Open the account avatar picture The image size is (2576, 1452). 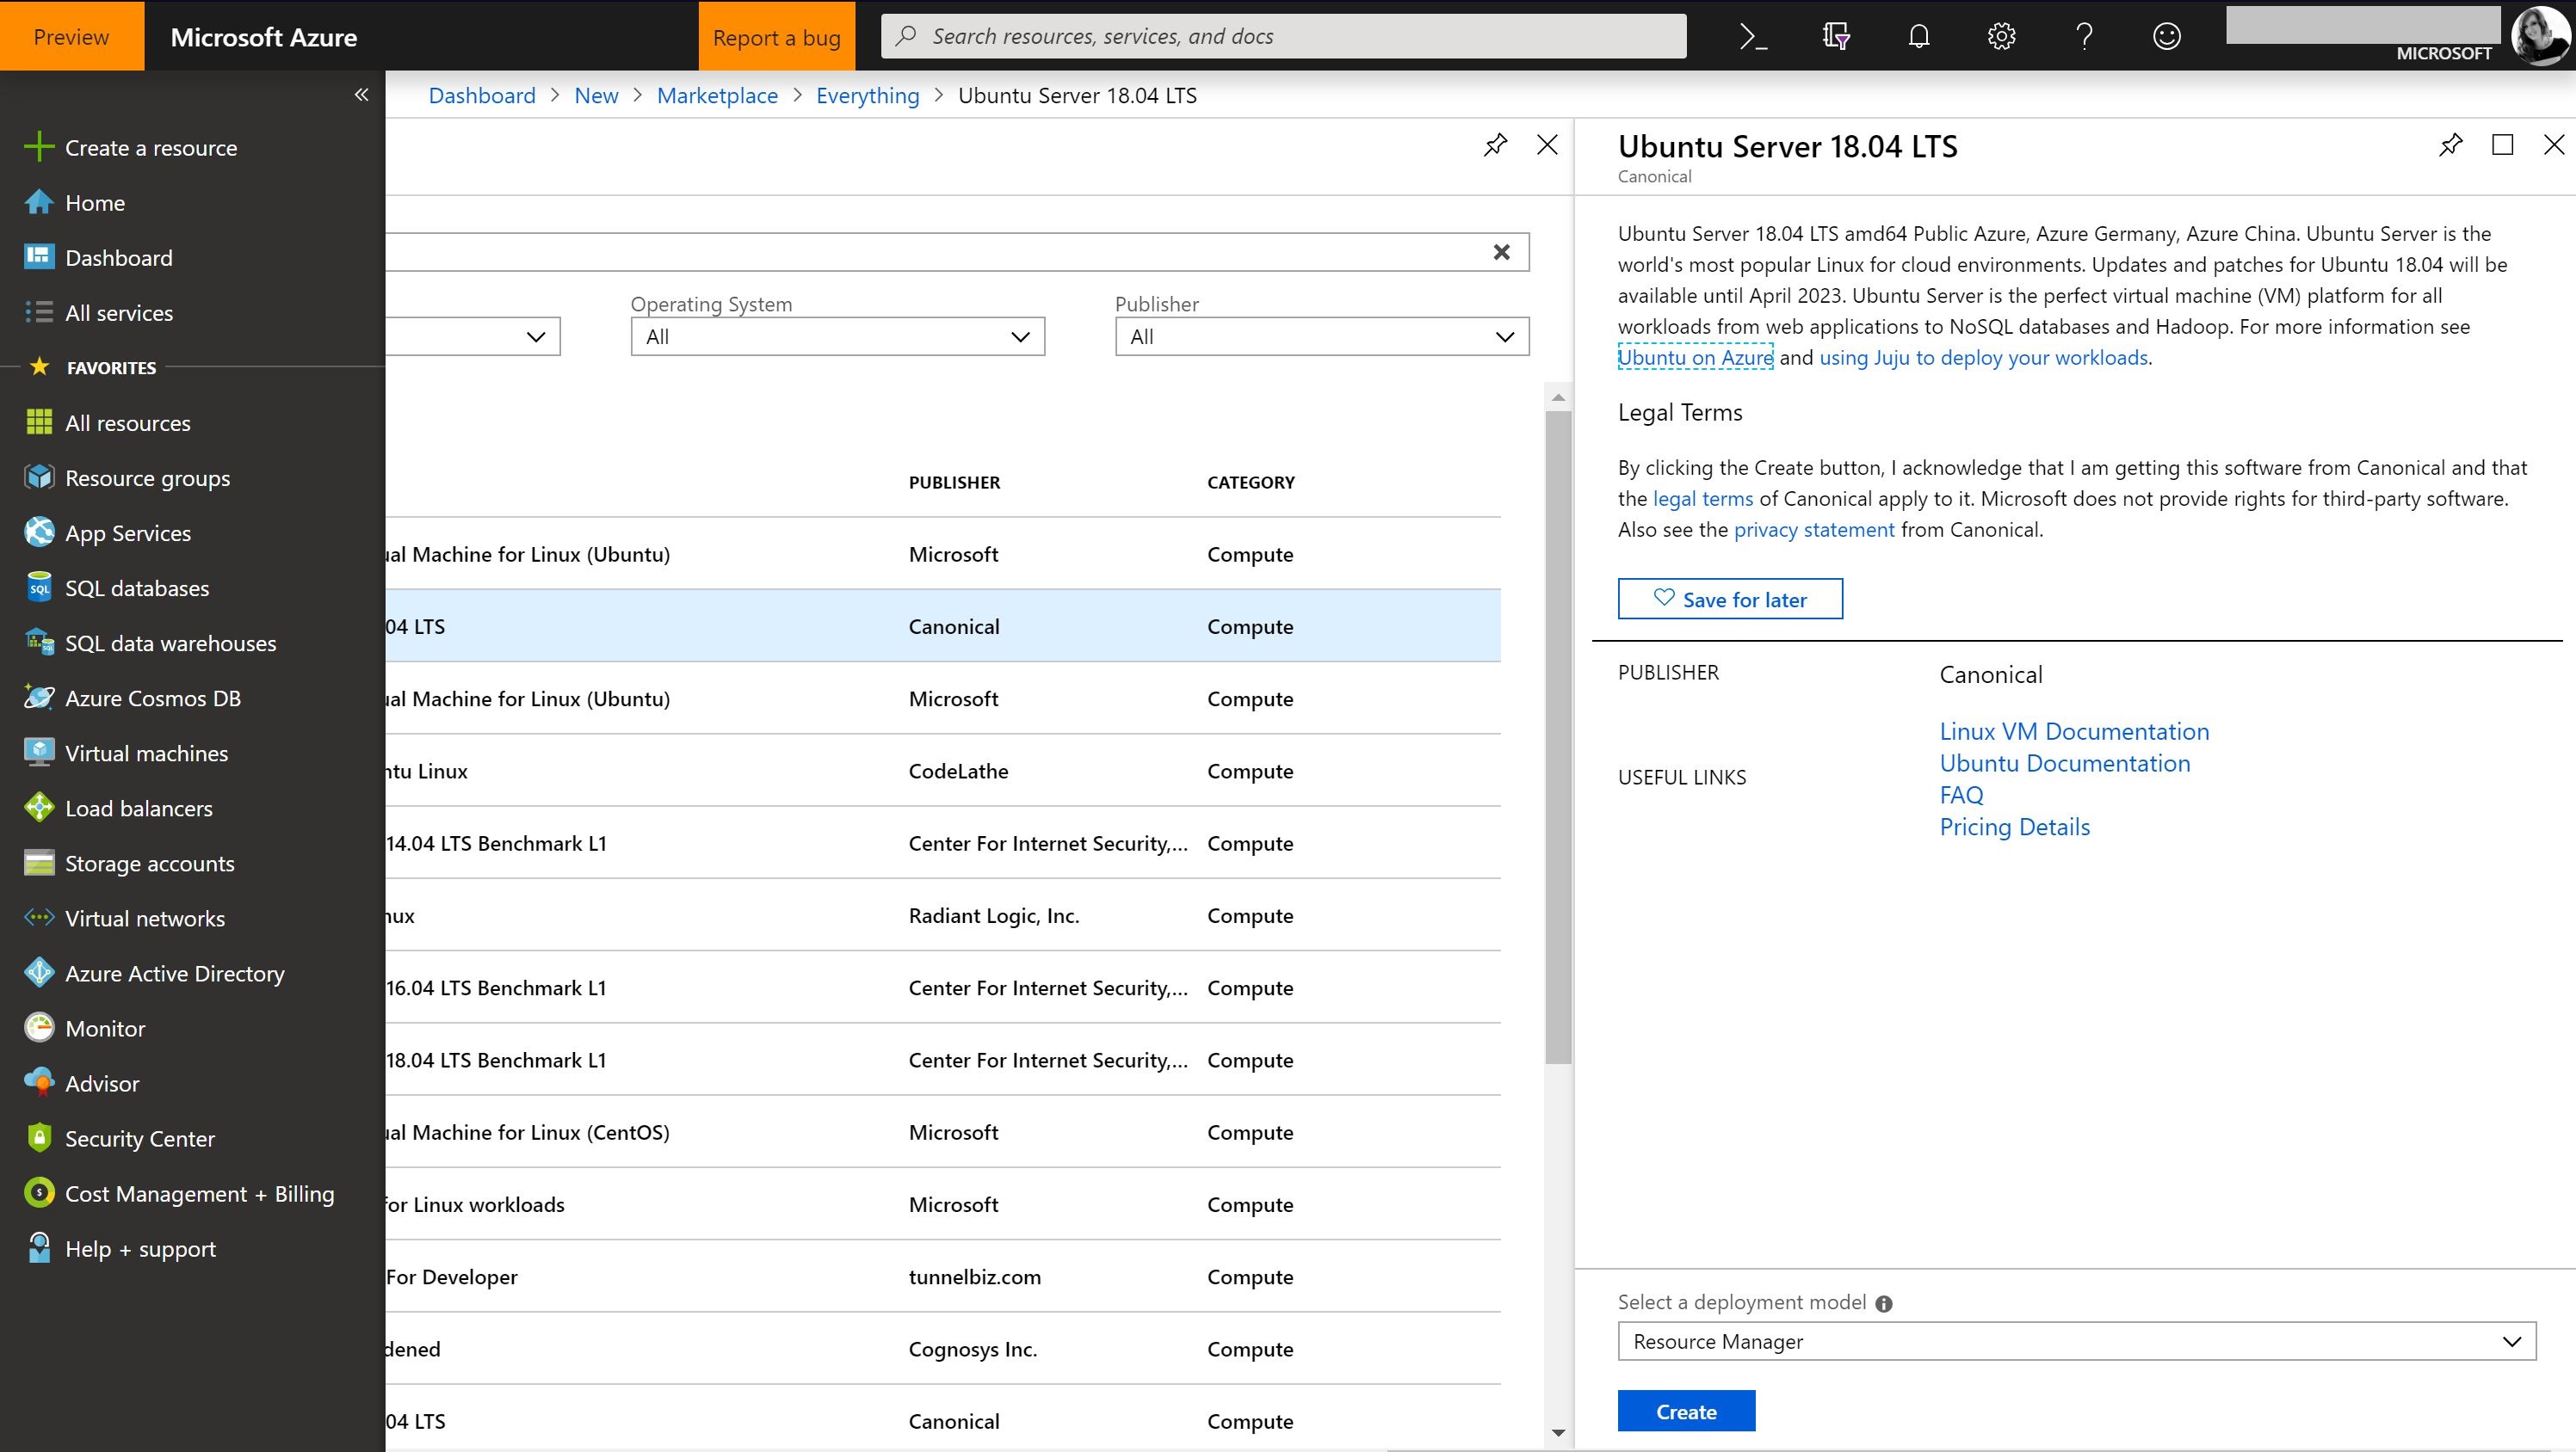tap(2541, 35)
